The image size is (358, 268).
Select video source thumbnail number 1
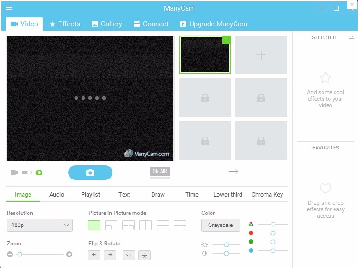pyautogui.click(x=205, y=54)
